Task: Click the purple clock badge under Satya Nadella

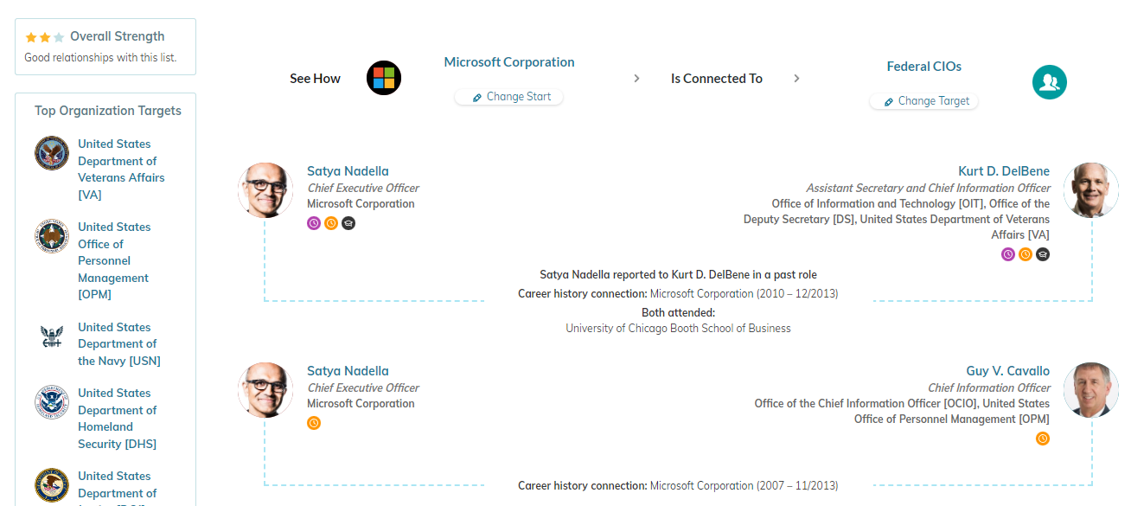Action: 313,222
